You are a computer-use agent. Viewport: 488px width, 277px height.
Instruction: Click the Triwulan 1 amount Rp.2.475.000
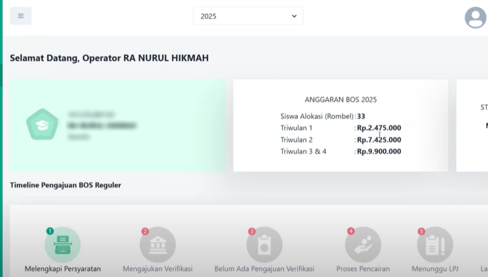pyautogui.click(x=379, y=128)
